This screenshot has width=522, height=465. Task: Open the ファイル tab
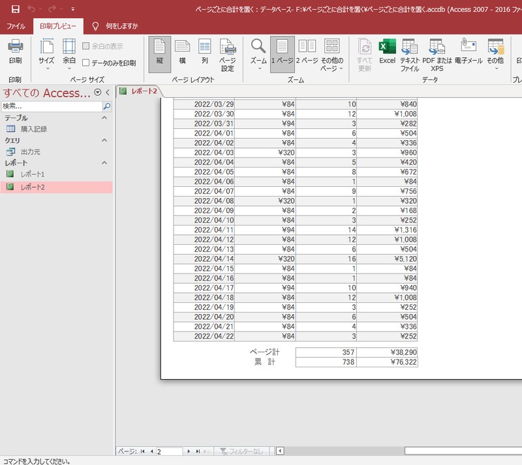[x=16, y=26]
